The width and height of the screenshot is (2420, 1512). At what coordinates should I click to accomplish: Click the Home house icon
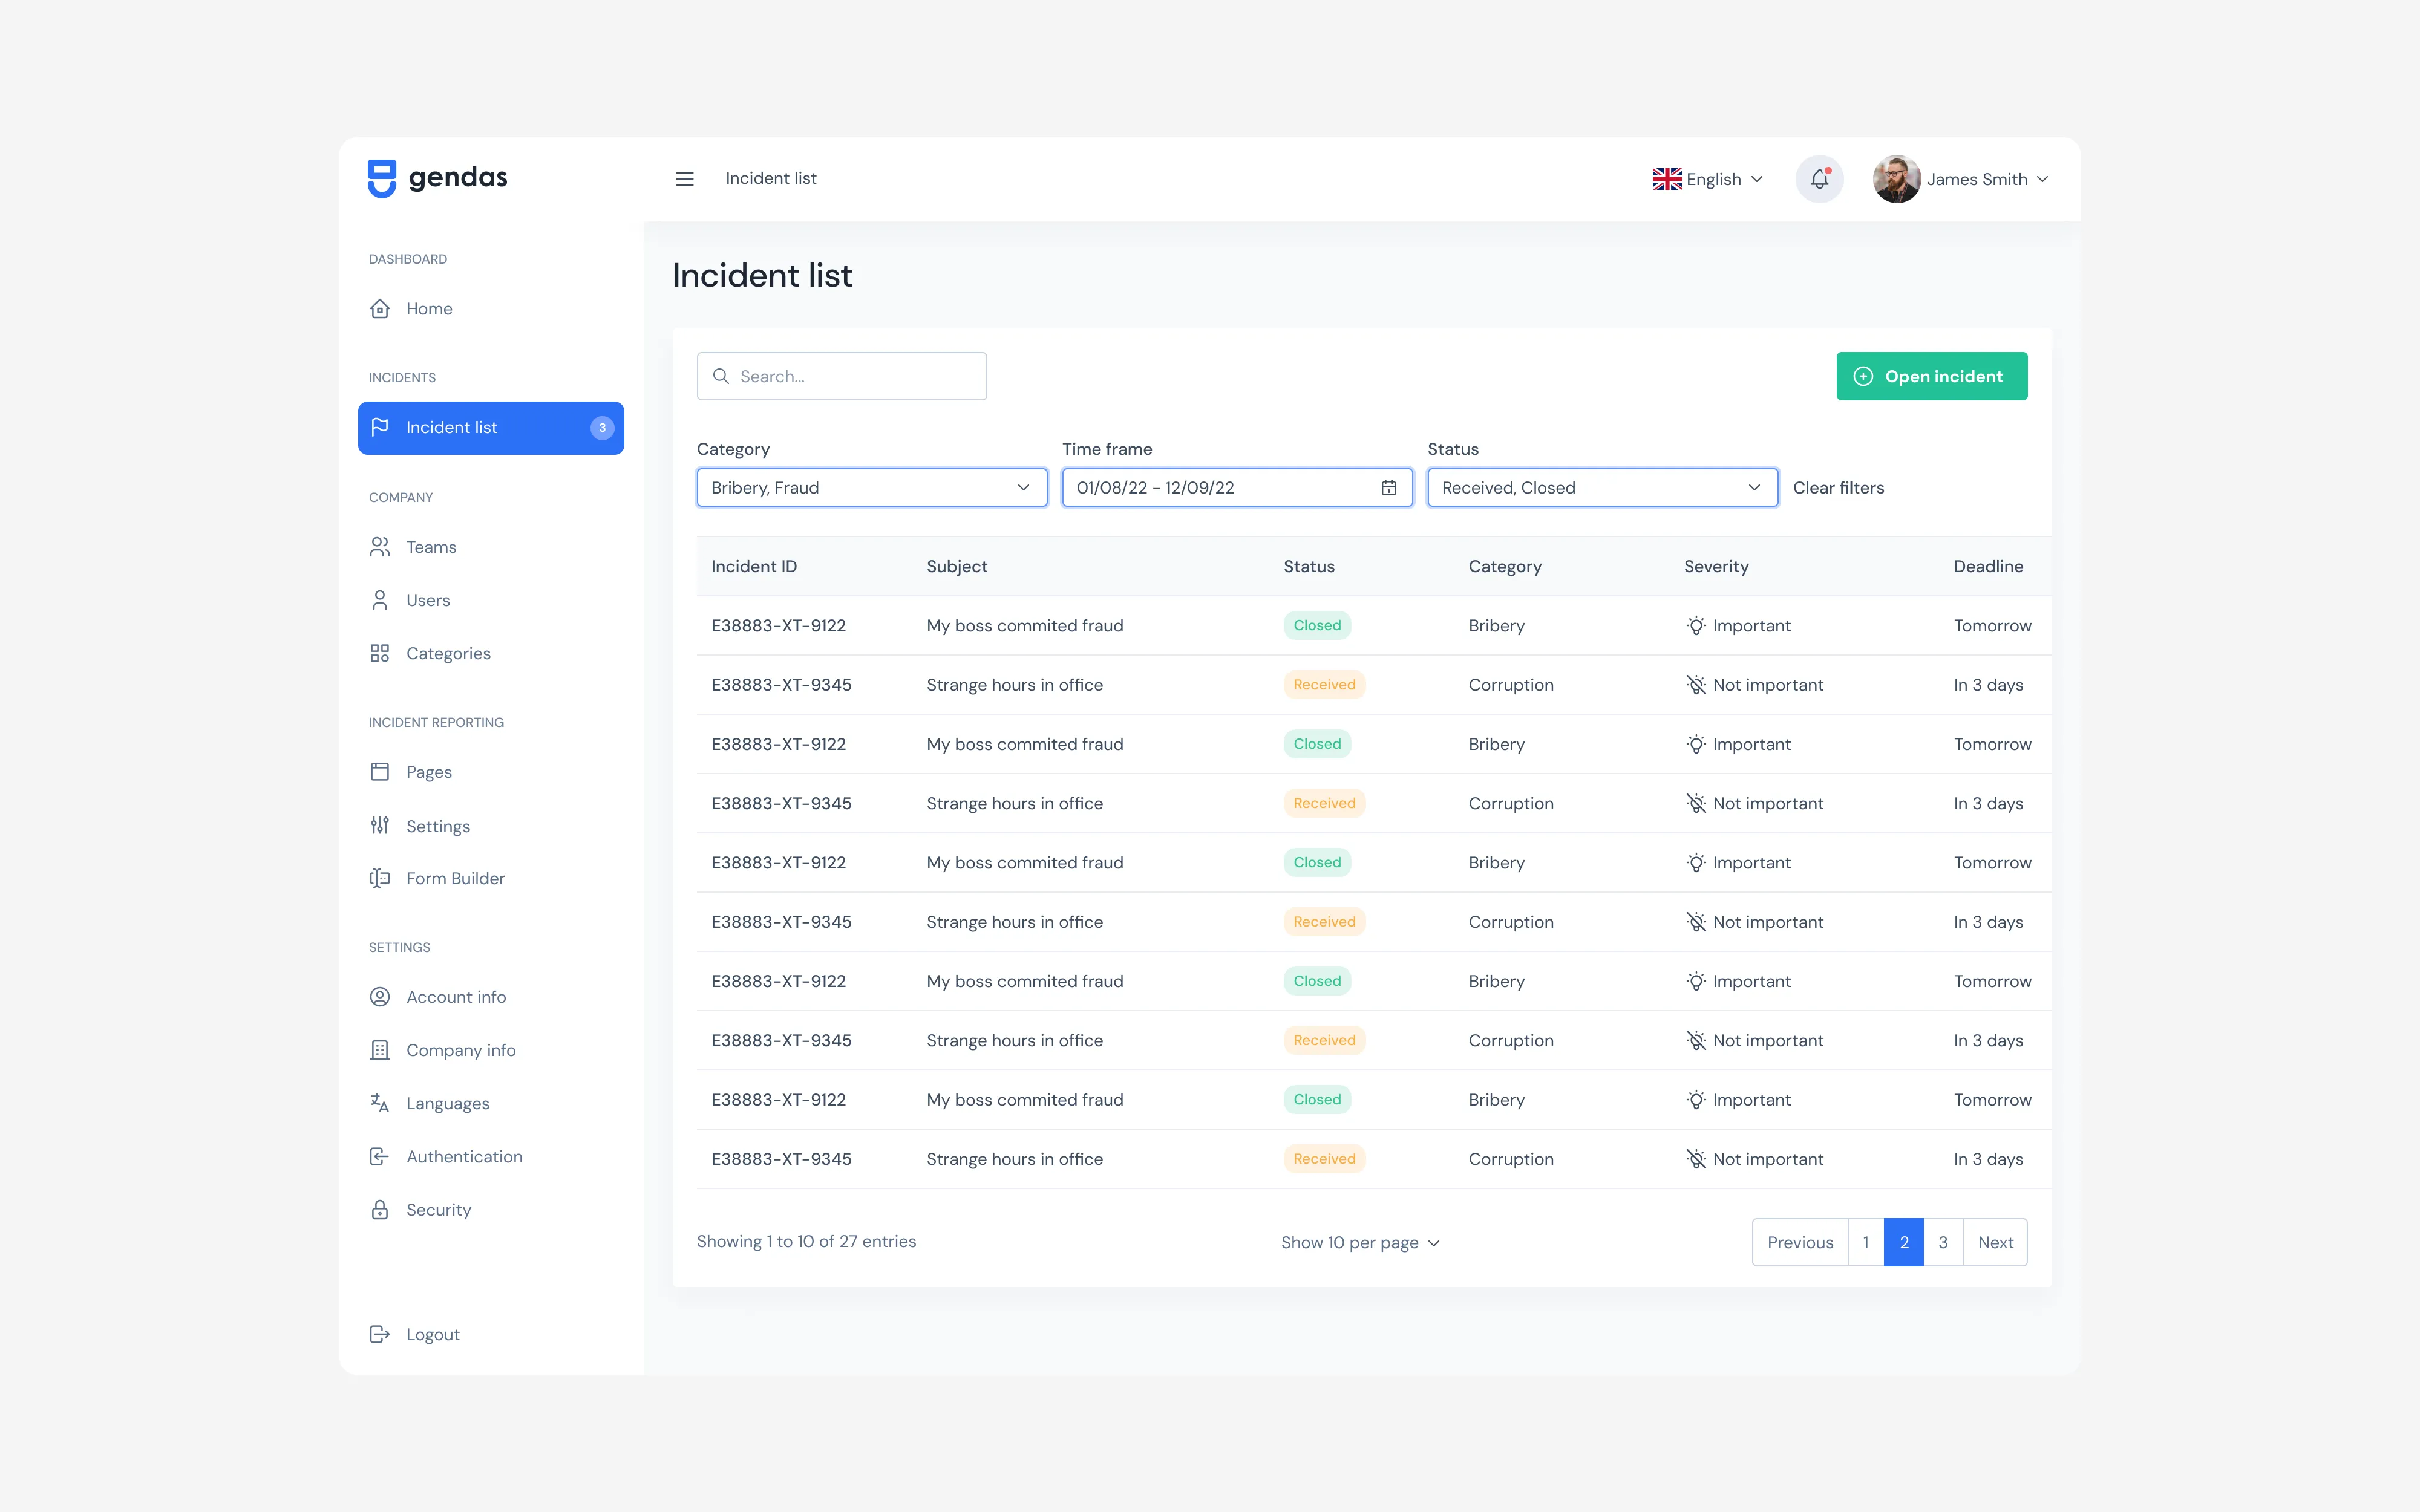[380, 309]
